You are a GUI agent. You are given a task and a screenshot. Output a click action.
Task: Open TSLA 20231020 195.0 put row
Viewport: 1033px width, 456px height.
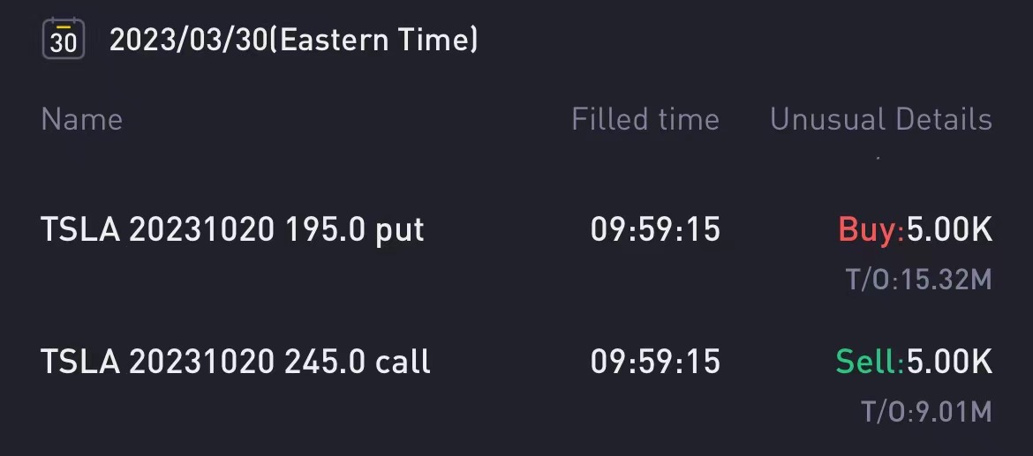click(516, 253)
